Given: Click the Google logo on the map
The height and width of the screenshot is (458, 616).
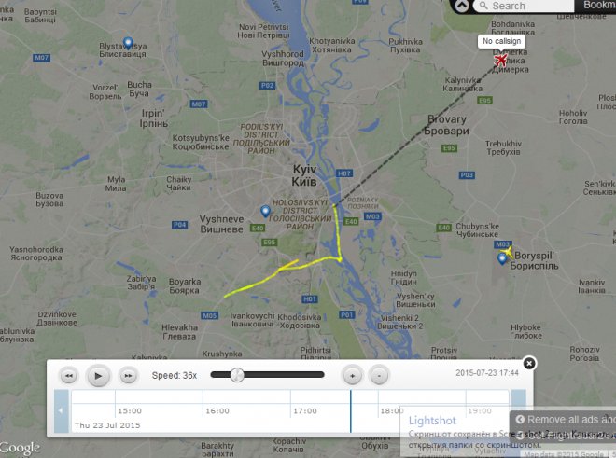Looking at the screenshot, I should pyautogui.click(x=20, y=448).
